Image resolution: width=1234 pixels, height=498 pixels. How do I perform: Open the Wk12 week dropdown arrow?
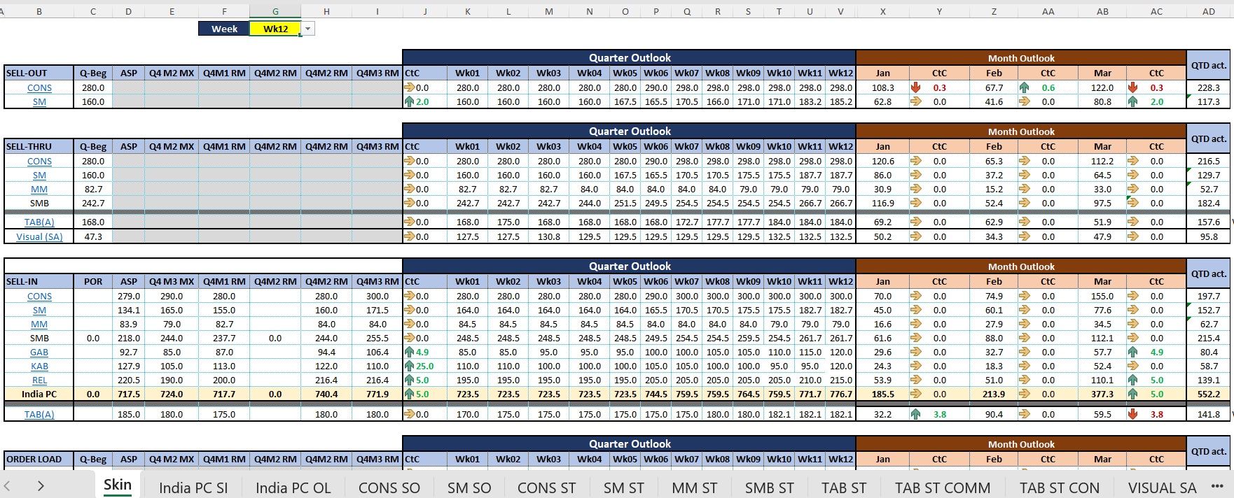(308, 29)
